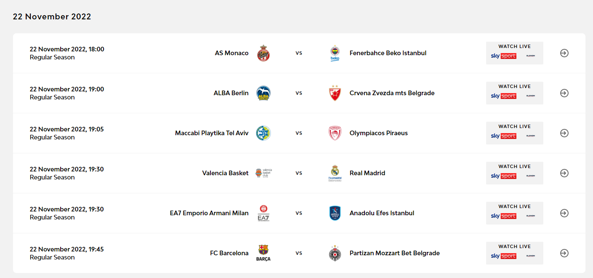Screen dimensions: 593x278
Task: Click the Olympiacos Piraeus logo
Action: point(335,133)
